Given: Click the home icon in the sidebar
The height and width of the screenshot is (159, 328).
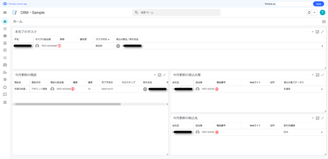Looking at the screenshot, I should [x=5, y=21].
